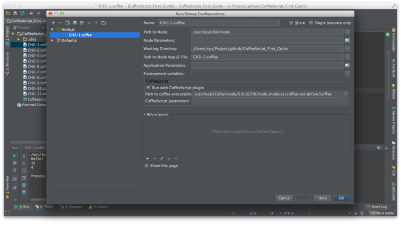Viewport: 401px width, 227px height.
Task: Click the Node Parameters input field
Action: pyautogui.click(x=268, y=40)
